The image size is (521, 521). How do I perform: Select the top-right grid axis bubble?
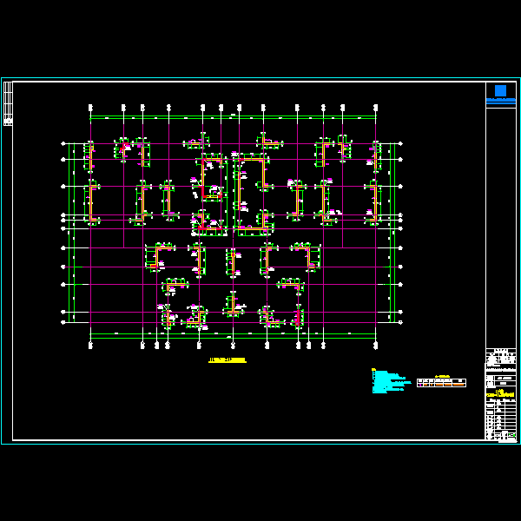(x=376, y=108)
